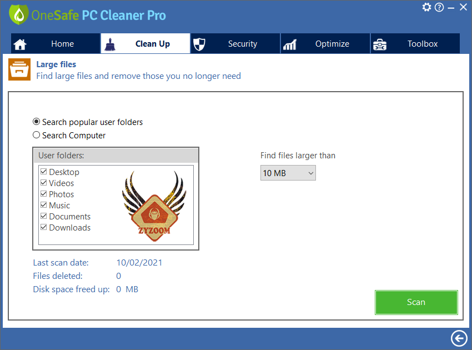Close the OneSafe PC Cleaner window
The height and width of the screenshot is (350, 472).
(x=463, y=7)
